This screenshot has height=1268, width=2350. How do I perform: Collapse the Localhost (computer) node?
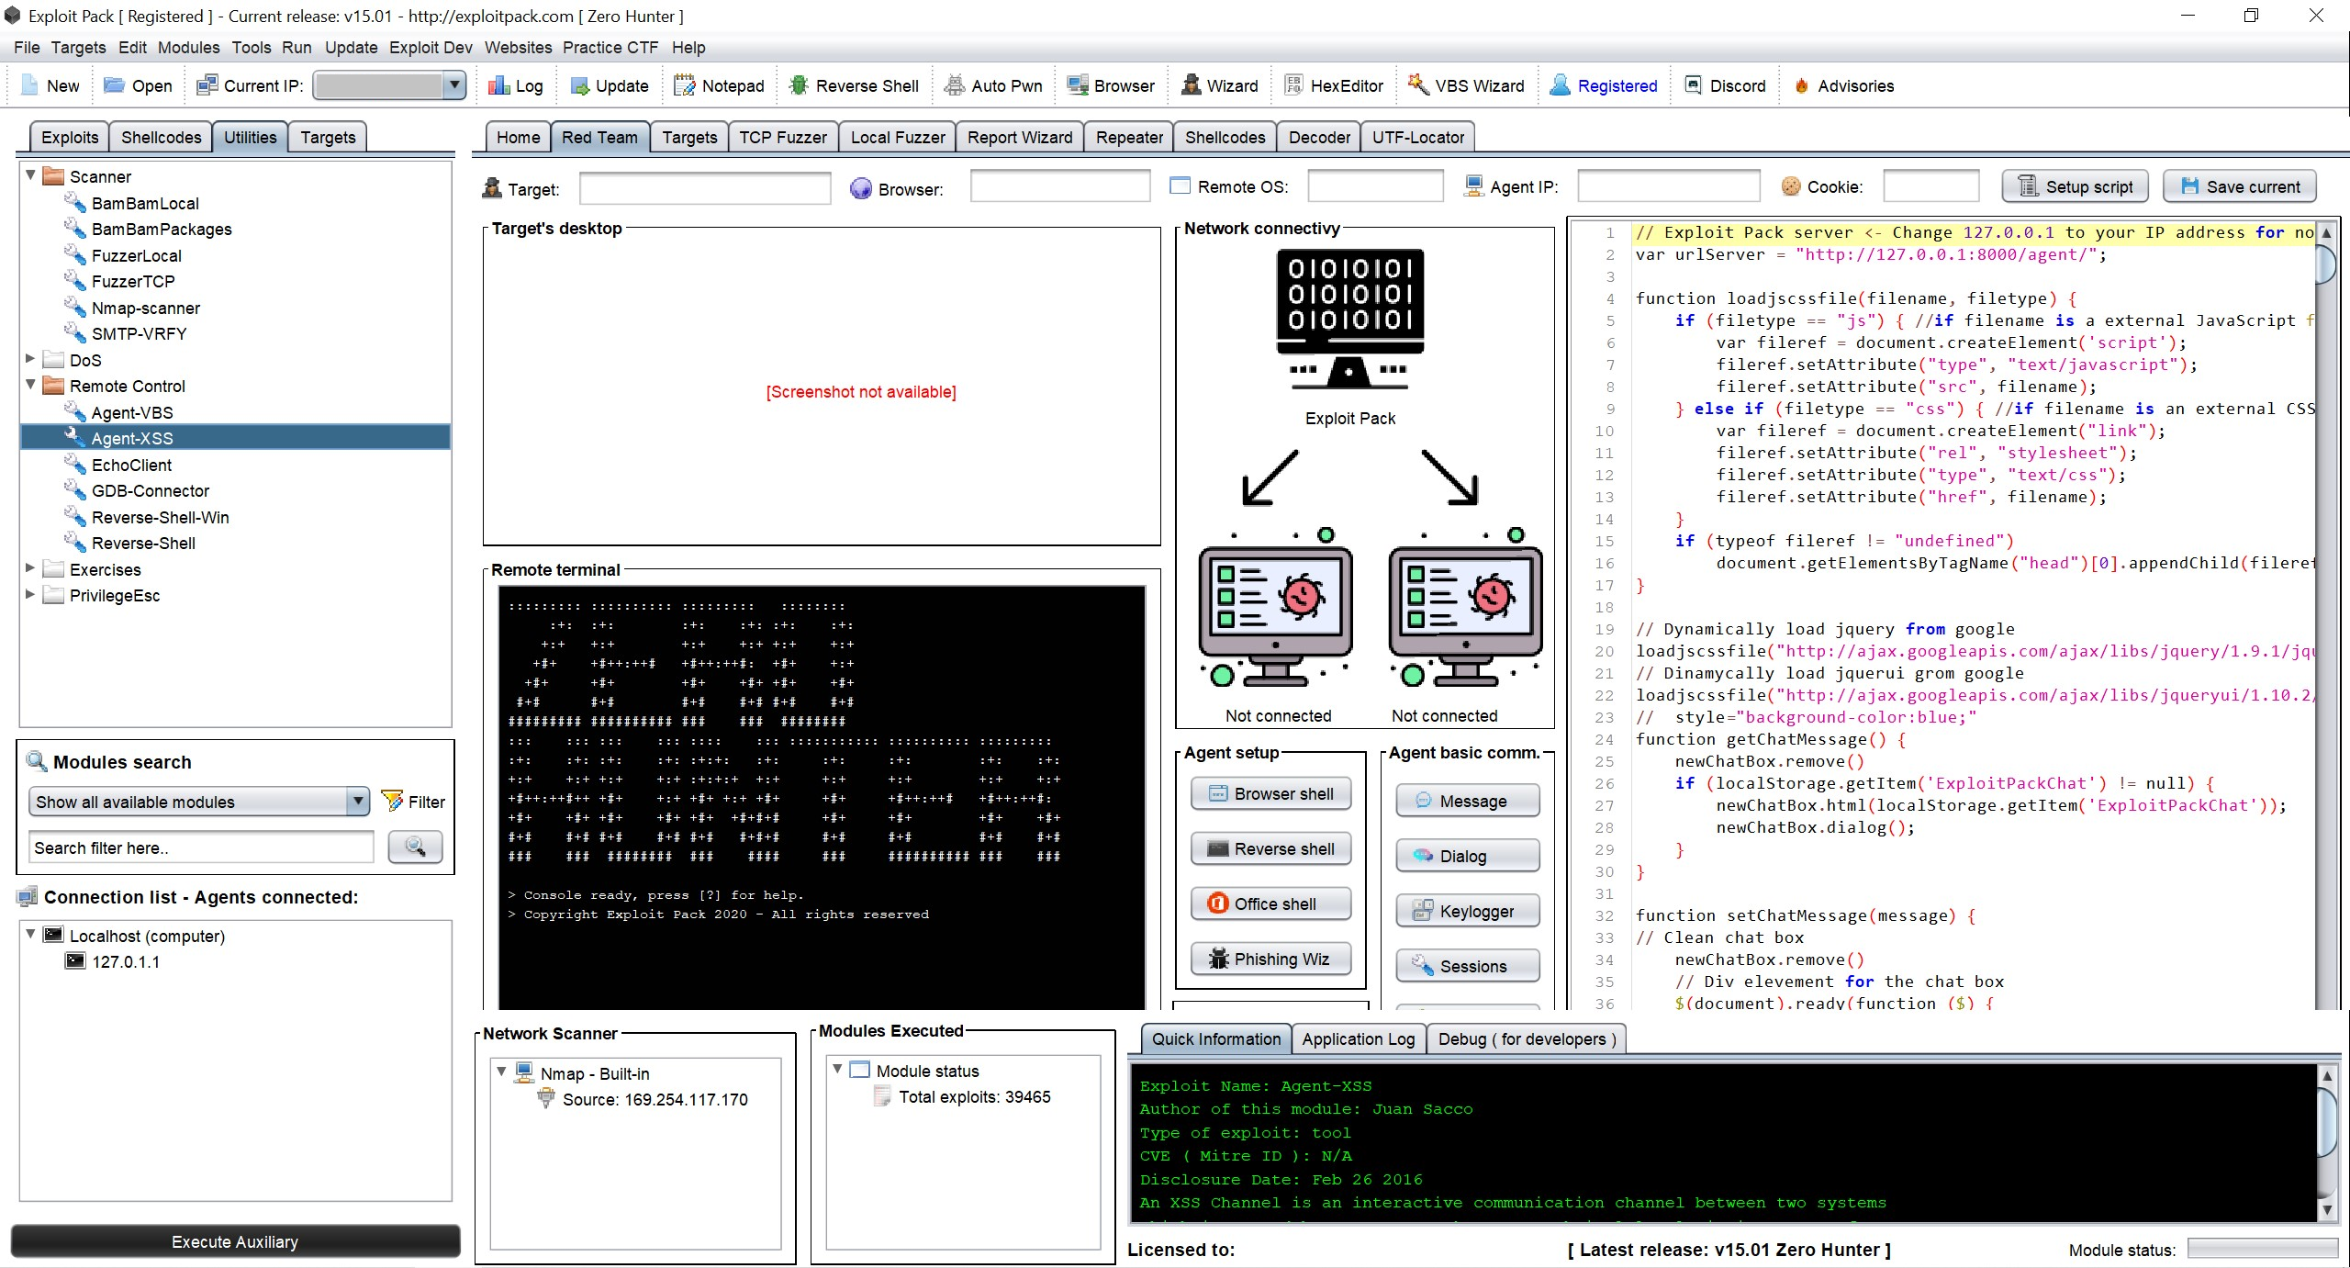click(30, 934)
